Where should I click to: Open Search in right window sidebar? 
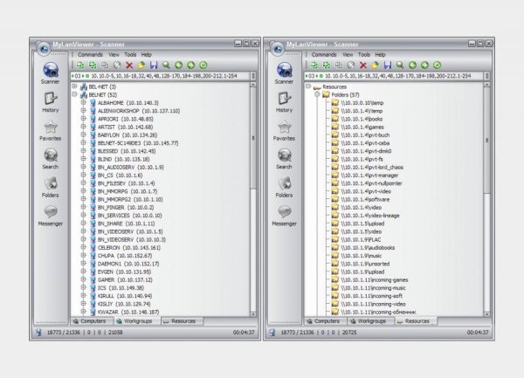(284, 159)
